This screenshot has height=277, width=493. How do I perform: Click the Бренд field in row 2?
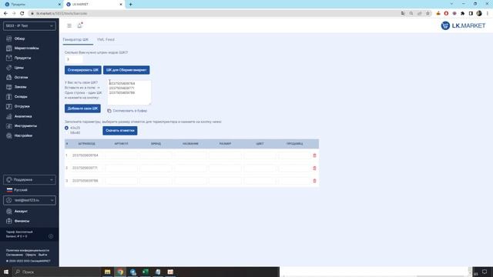point(156,168)
